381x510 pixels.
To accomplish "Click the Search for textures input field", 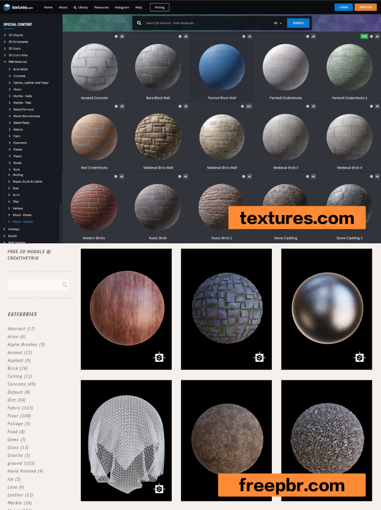I will pyautogui.click(x=206, y=23).
